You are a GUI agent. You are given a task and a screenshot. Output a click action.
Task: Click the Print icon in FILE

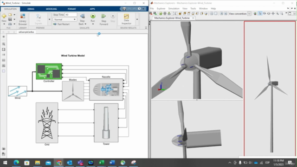(10, 24)
